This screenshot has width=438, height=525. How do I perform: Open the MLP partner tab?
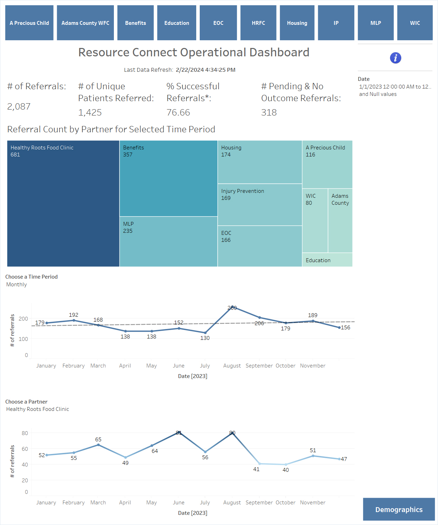(x=376, y=23)
